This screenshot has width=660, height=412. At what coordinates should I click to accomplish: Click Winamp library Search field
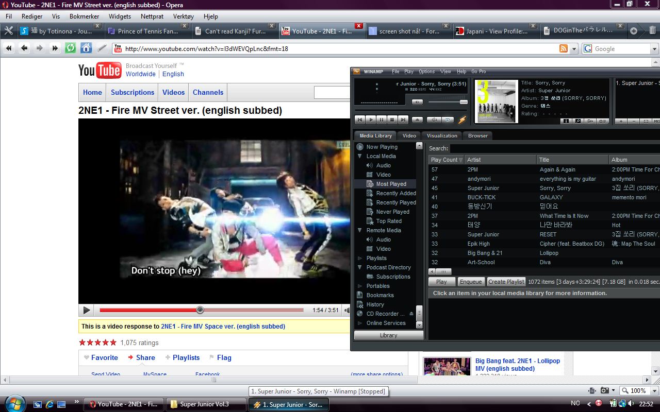coord(555,148)
